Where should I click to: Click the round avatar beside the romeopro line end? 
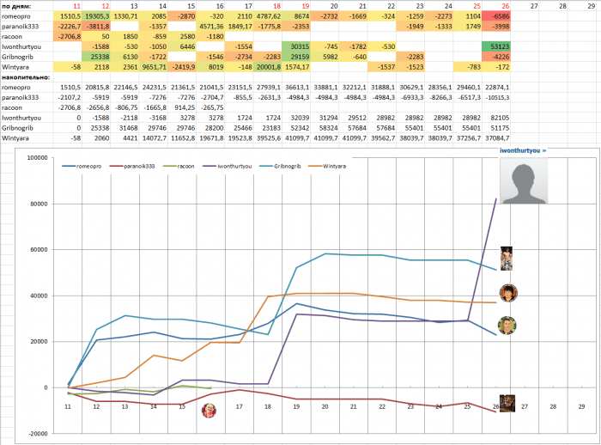click(507, 326)
